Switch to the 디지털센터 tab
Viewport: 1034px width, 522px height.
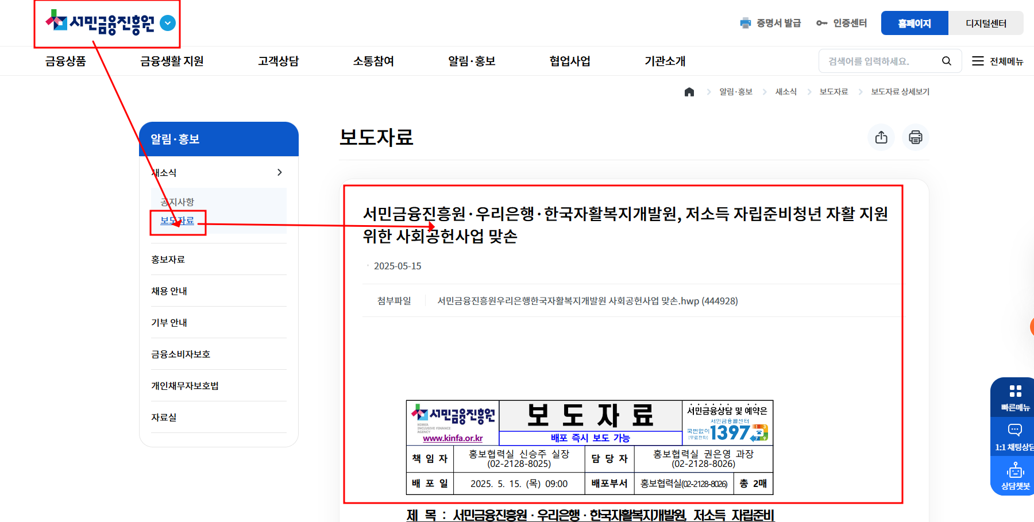(x=986, y=23)
